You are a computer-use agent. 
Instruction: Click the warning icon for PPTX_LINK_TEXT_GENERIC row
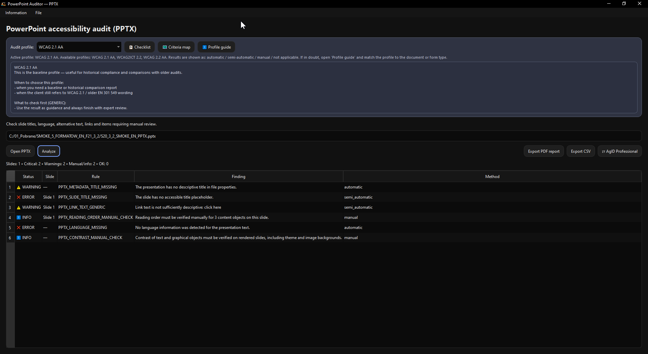pyautogui.click(x=19, y=207)
